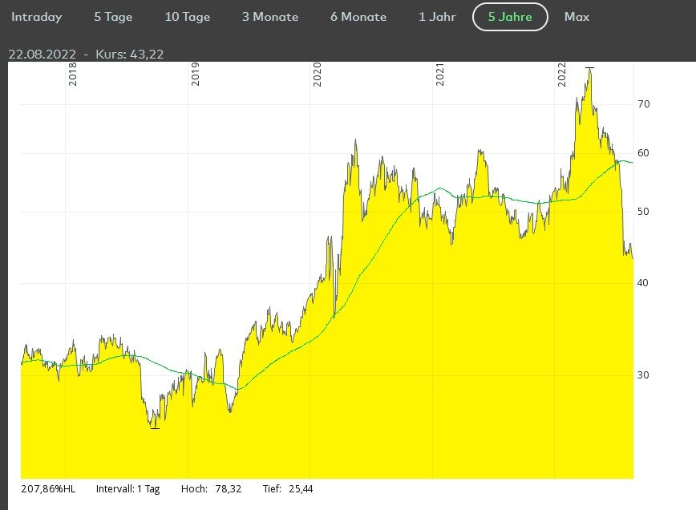This screenshot has width=696, height=510.
Task: Click the 30 price axis label
Action: click(x=643, y=375)
